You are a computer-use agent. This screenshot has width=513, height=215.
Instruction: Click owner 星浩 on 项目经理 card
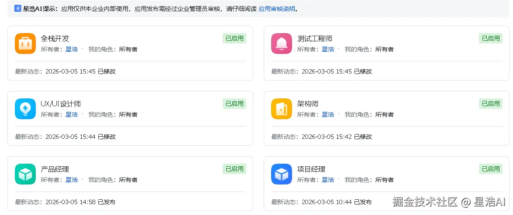pyautogui.click(x=328, y=180)
